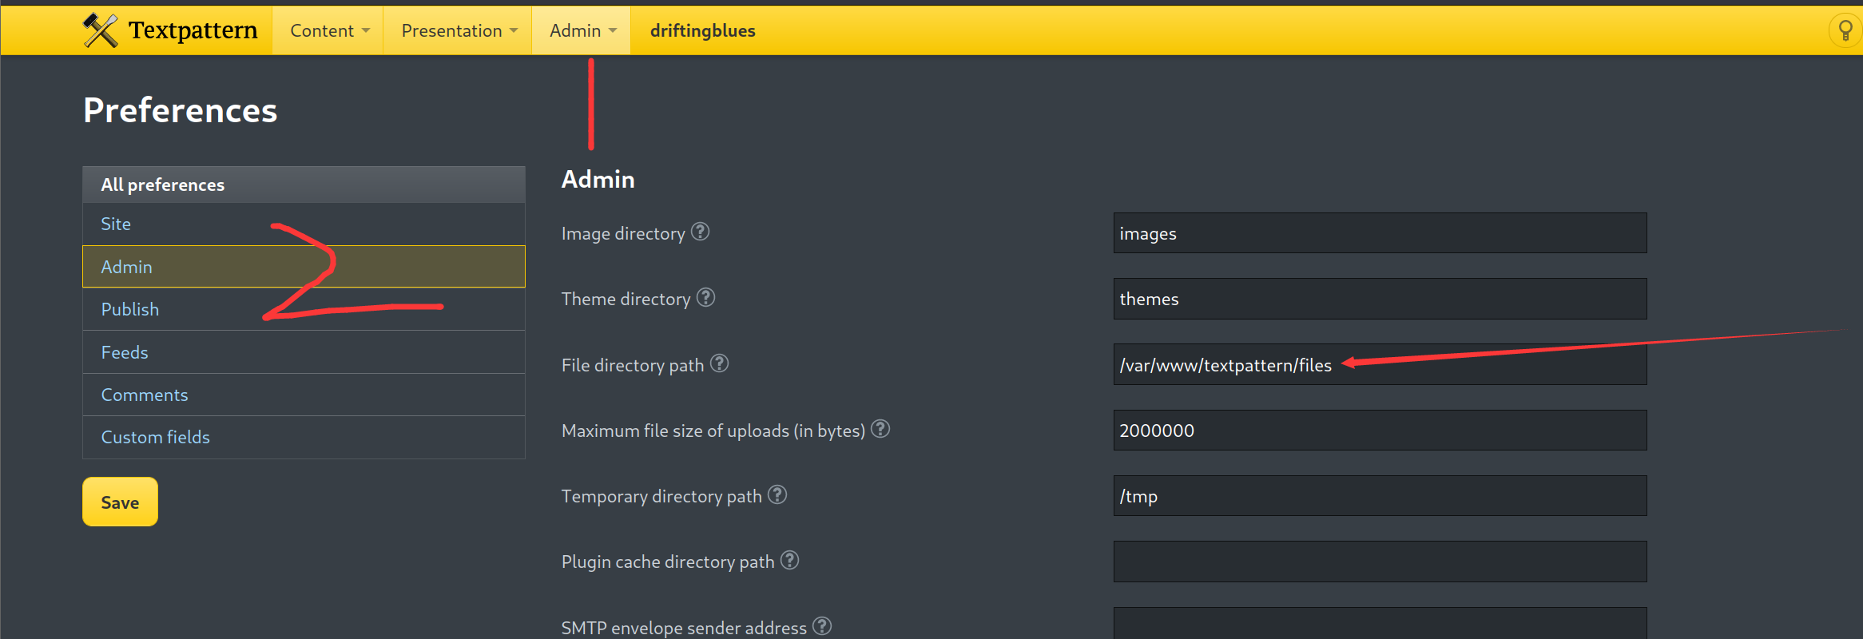
Task: Click the Save button
Action: [120, 502]
